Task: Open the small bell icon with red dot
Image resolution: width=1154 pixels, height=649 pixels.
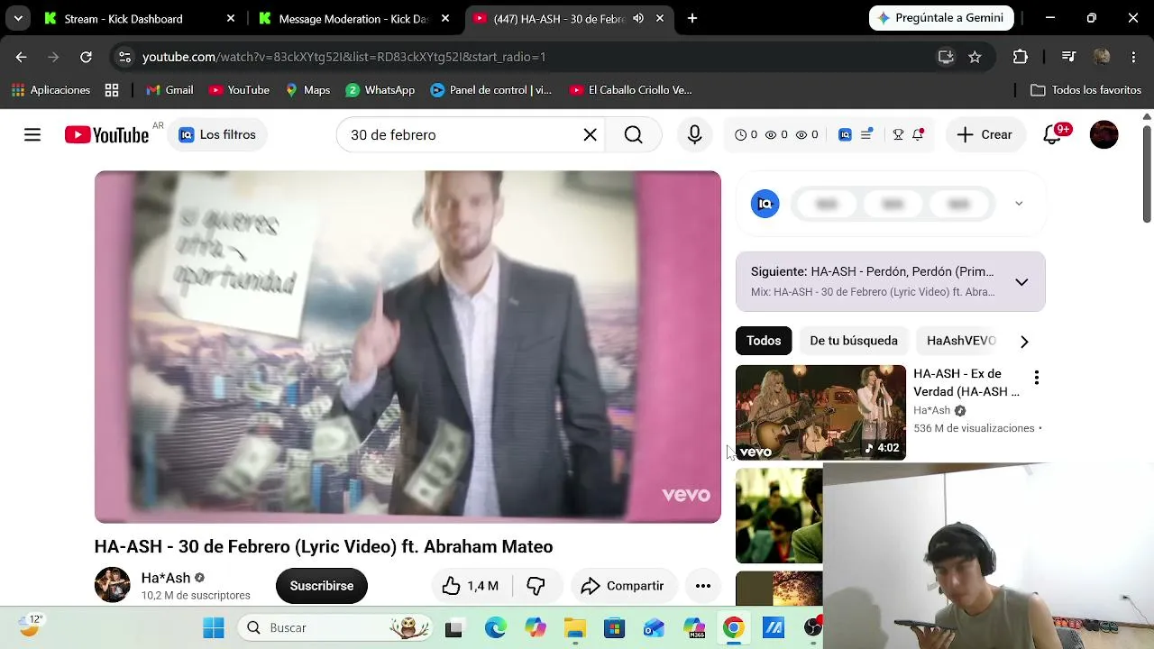Action: 918,134
